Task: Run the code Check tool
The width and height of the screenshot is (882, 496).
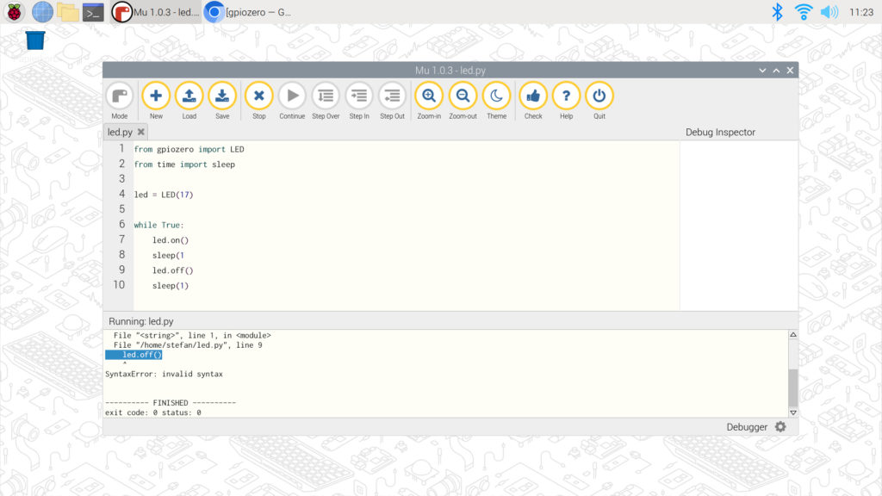Action: pos(533,96)
